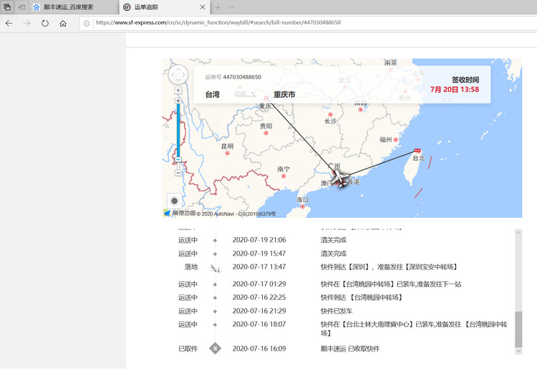Viewport: 537px width, 370px height.
Task: Click the airplane icon on the map
Action: coord(339,177)
